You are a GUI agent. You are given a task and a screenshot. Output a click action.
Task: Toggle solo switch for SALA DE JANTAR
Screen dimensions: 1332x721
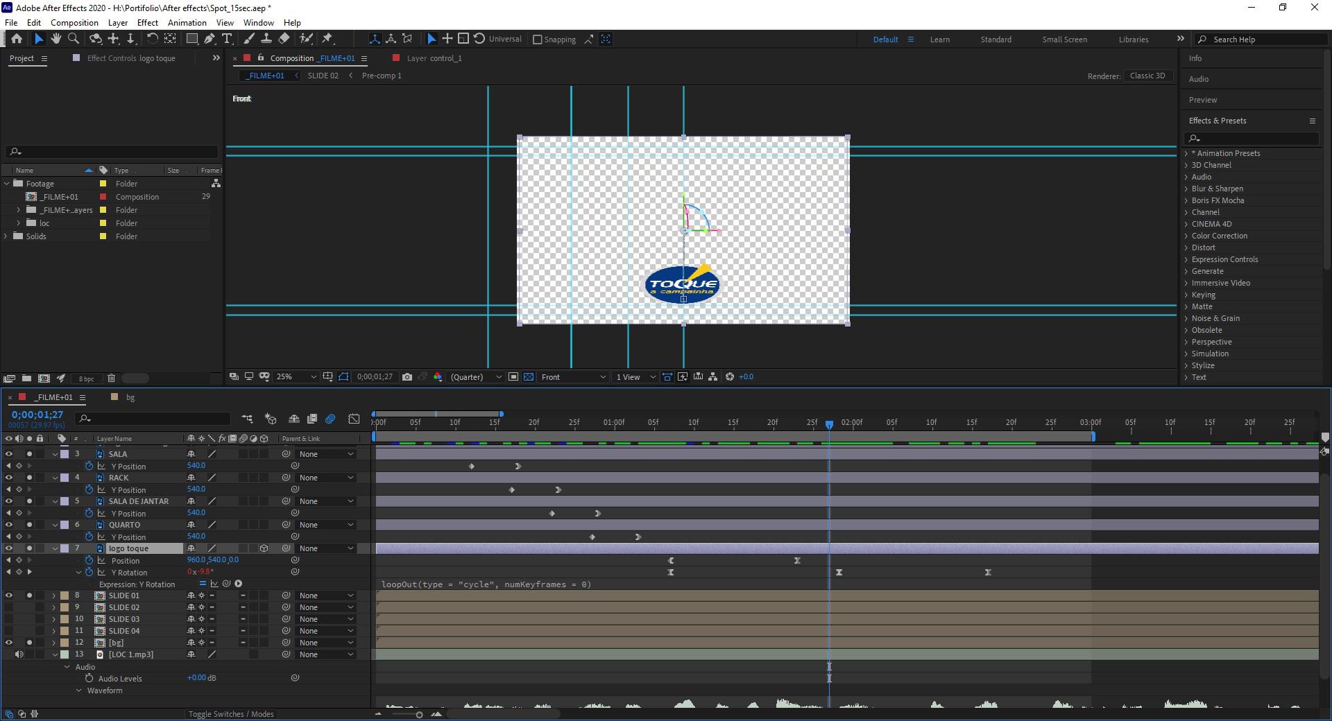[29, 501]
